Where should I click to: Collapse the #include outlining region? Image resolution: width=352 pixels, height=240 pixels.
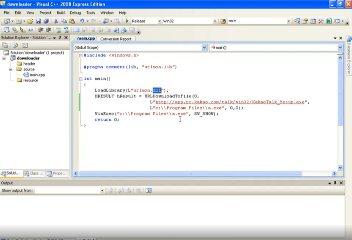81,55
